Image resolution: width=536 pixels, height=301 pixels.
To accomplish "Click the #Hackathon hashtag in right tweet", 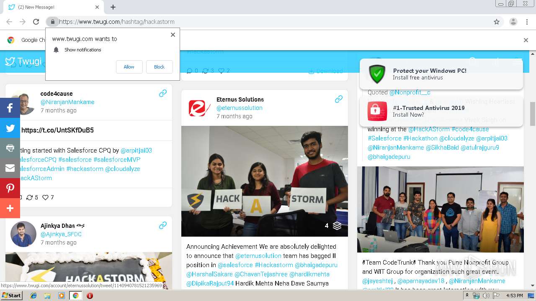I will [420, 138].
